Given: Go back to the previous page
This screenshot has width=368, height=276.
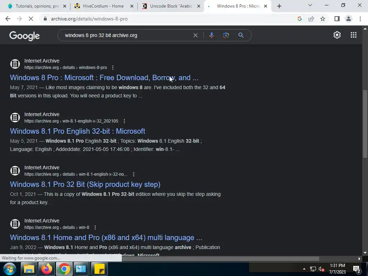Looking at the screenshot, I should 8,19.
